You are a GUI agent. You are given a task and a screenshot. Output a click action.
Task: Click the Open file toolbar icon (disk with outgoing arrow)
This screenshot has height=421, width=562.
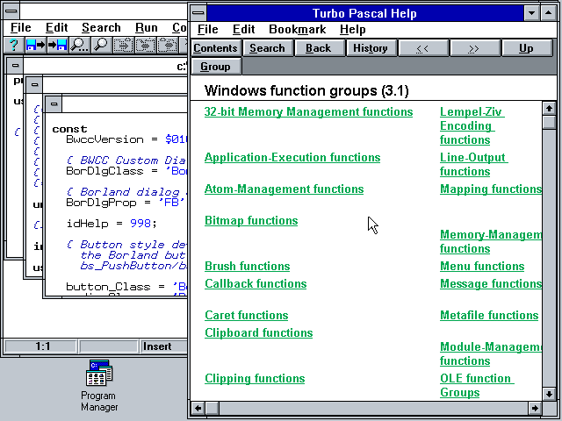tap(36, 45)
